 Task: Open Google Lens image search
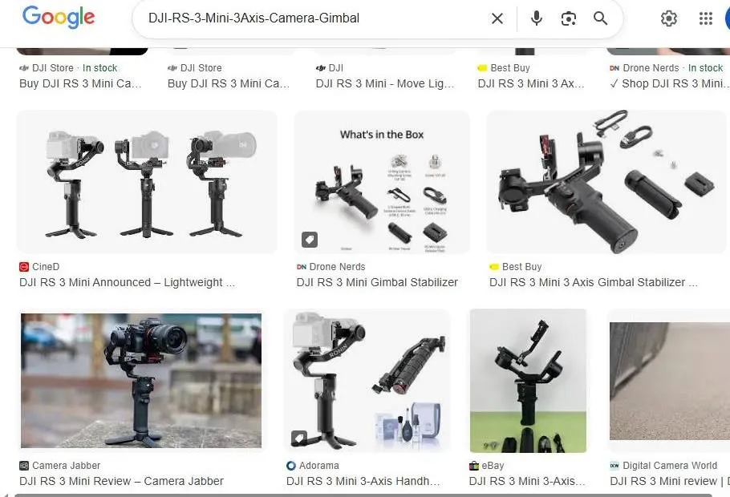[x=569, y=18]
